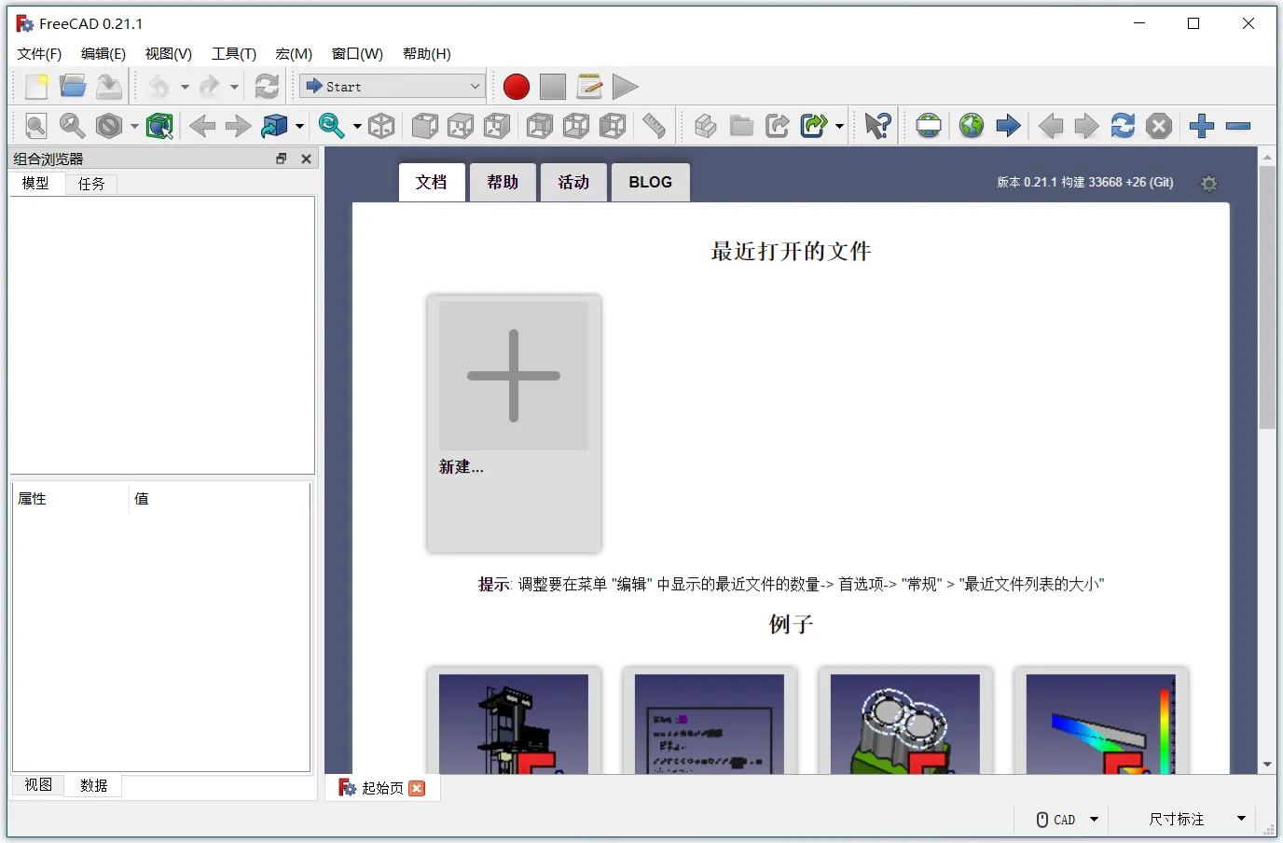
Task: Start macro recording with red circle
Action: tap(517, 87)
